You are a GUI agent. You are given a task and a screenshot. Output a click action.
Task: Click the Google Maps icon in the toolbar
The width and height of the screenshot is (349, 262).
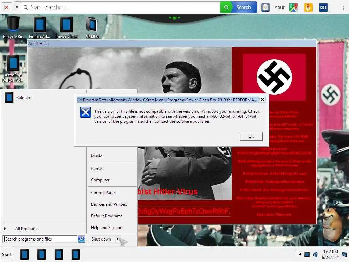point(293,8)
